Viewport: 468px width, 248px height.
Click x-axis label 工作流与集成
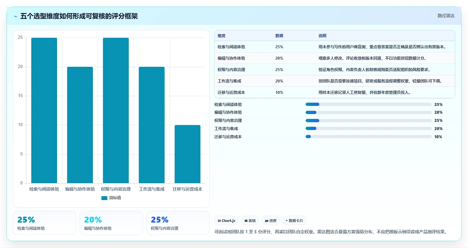click(x=152, y=189)
